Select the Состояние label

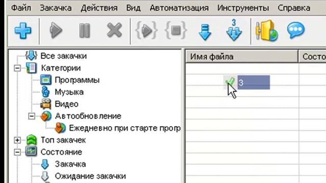pos(61,152)
